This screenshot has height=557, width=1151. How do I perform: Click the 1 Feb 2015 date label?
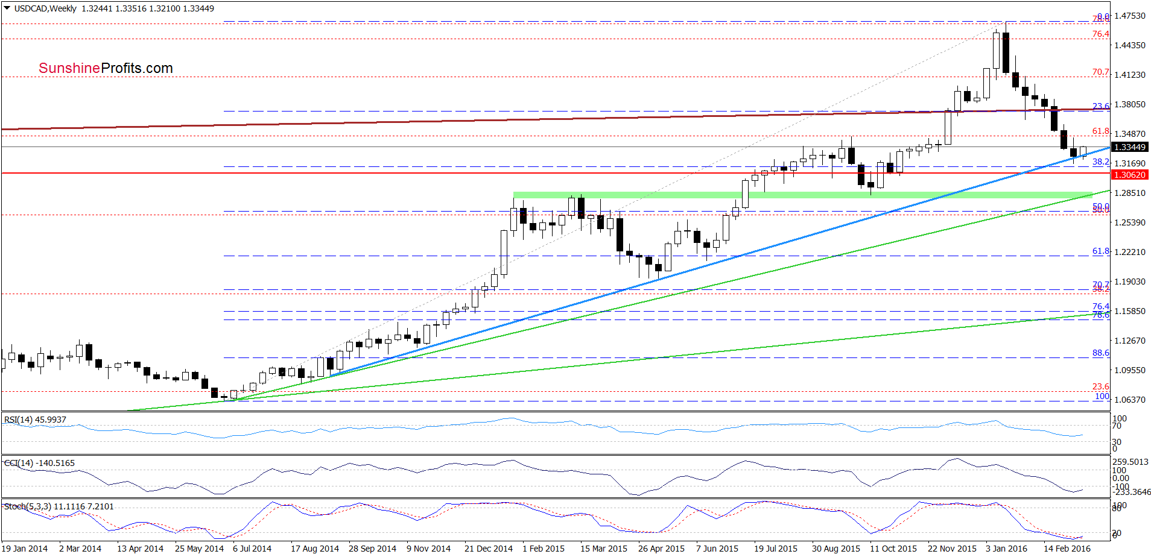click(544, 549)
